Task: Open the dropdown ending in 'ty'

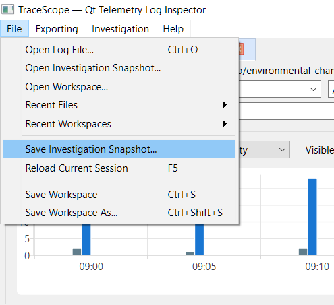Action: pos(265,149)
